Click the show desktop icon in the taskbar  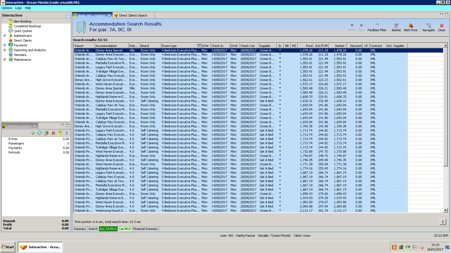[x=448, y=247]
